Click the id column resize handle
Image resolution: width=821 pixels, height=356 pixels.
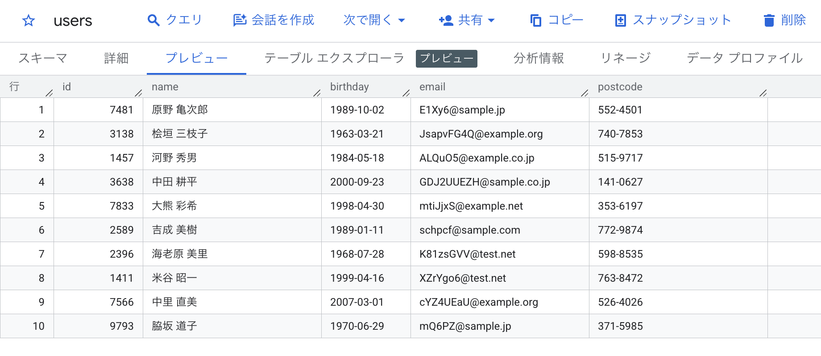[x=138, y=93]
